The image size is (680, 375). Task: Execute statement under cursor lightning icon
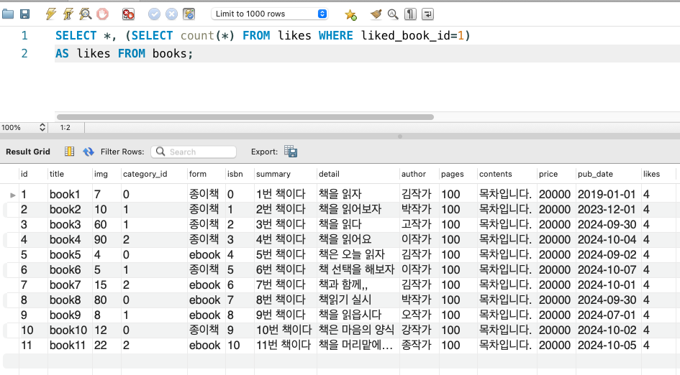click(68, 14)
